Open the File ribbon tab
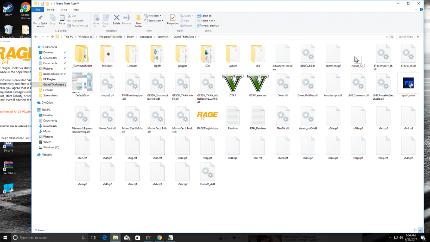This screenshot has width=430, height=242. 38,9
